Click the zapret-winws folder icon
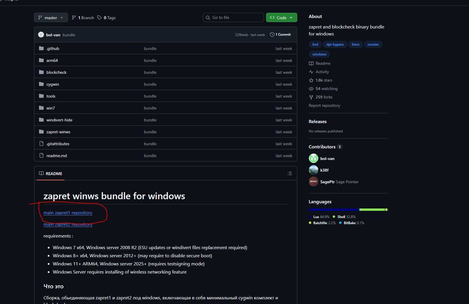 tap(41, 132)
